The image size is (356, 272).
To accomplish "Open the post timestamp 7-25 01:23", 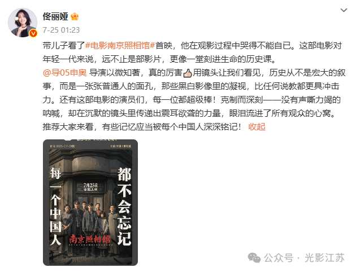I will pyautogui.click(x=61, y=30).
